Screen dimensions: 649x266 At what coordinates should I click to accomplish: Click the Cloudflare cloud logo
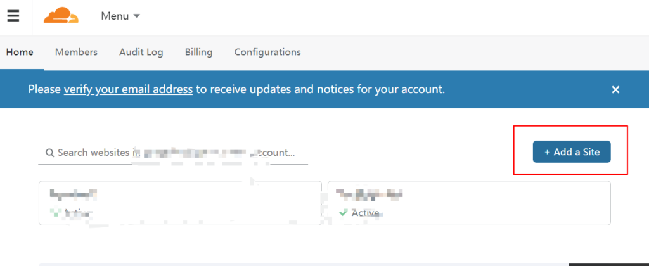[61, 16]
